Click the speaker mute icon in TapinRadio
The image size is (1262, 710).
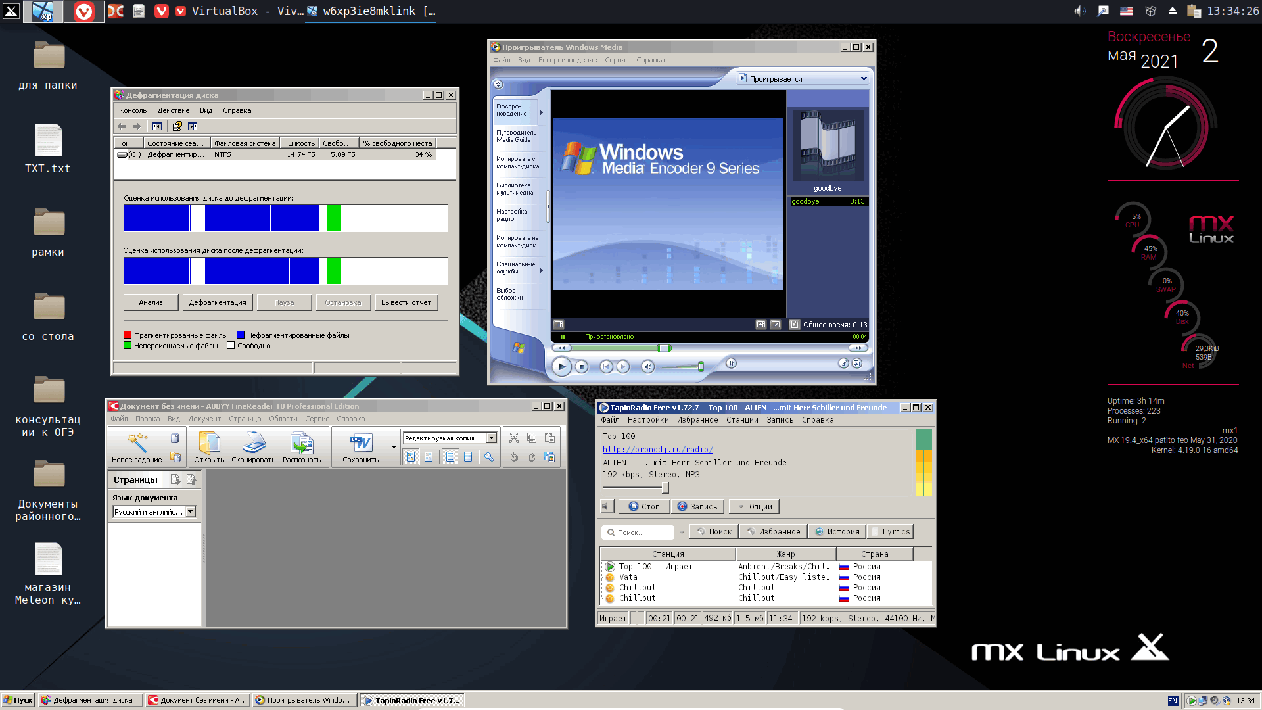pos(606,506)
